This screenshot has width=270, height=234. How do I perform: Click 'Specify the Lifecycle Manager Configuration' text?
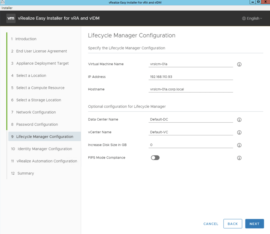point(127,48)
